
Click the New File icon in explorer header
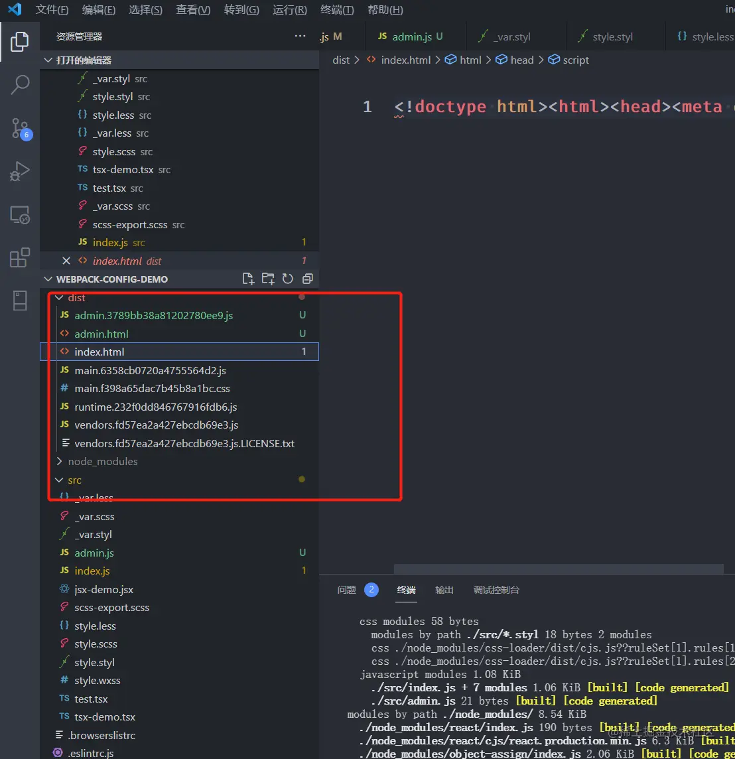click(x=248, y=279)
